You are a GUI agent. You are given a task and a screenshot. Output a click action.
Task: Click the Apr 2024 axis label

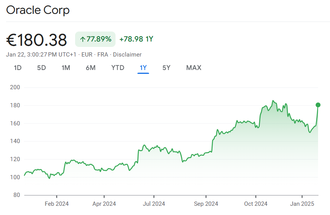point(104,204)
